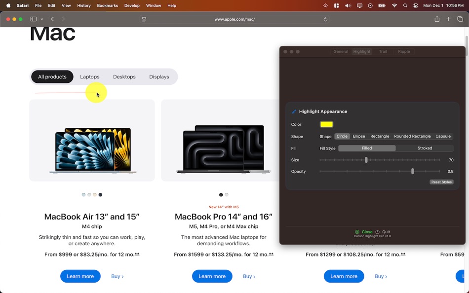
Task: Switch to the Trail tab
Action: pyautogui.click(x=384, y=51)
